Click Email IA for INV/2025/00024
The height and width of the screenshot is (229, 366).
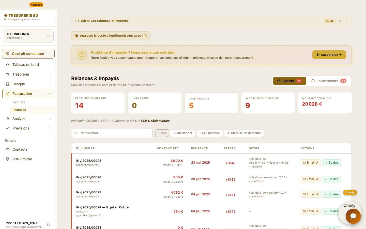311,211
